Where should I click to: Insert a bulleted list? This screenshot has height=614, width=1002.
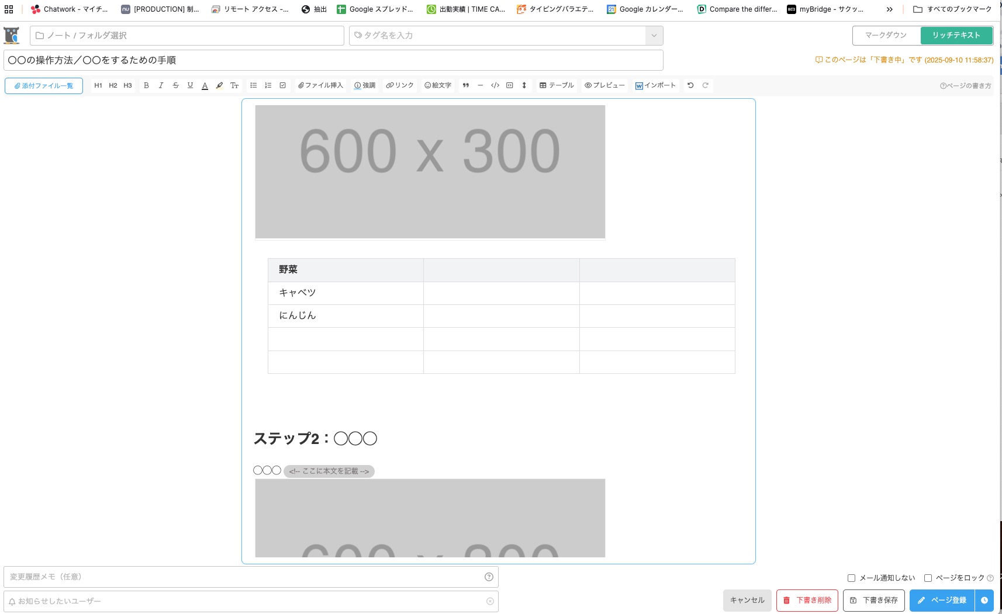coord(253,85)
